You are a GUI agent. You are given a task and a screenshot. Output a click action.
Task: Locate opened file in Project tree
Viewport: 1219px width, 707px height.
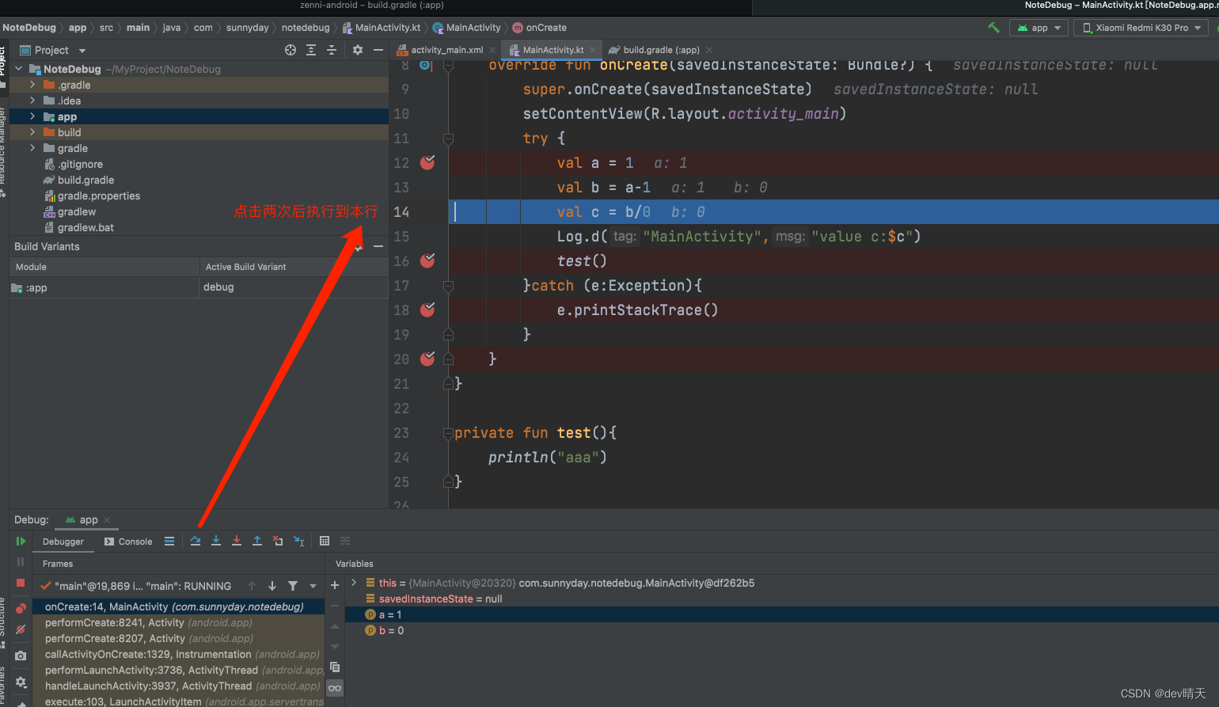click(x=291, y=50)
